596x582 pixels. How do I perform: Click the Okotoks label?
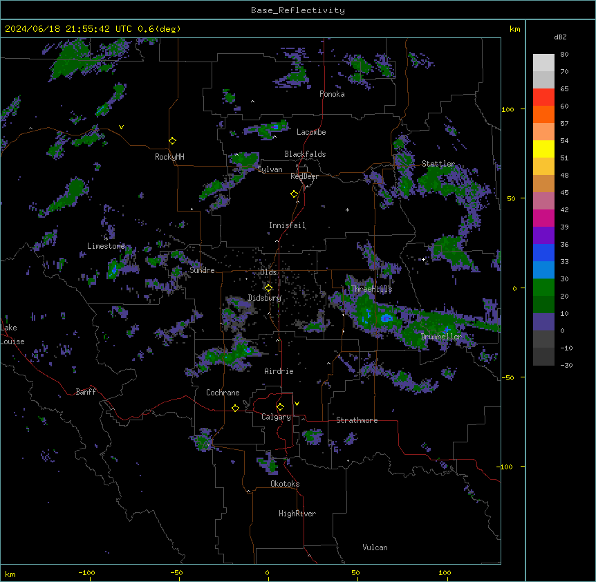pos(285,484)
